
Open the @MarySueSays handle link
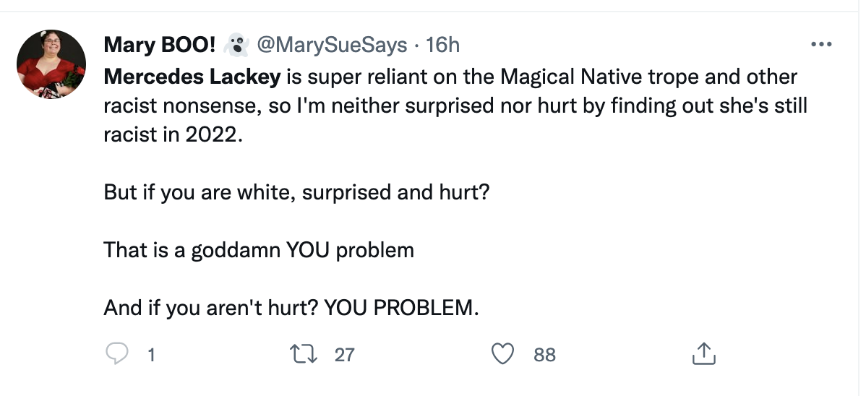tap(332, 46)
